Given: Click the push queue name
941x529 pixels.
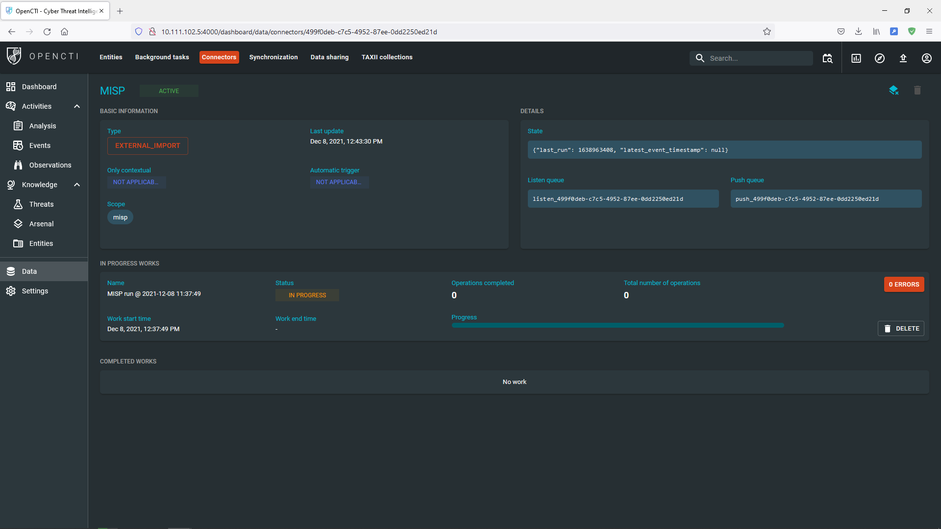Looking at the screenshot, I should tap(807, 199).
